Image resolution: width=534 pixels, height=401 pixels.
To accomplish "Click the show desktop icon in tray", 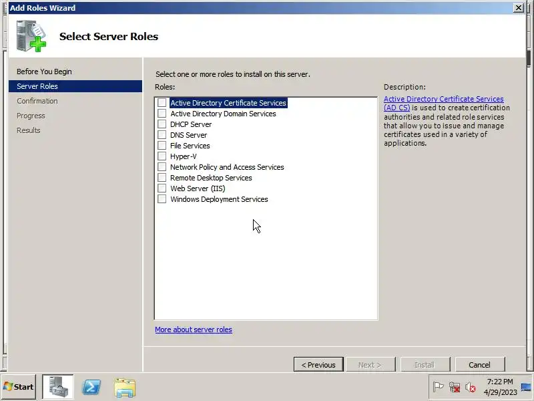I will [x=526, y=387].
